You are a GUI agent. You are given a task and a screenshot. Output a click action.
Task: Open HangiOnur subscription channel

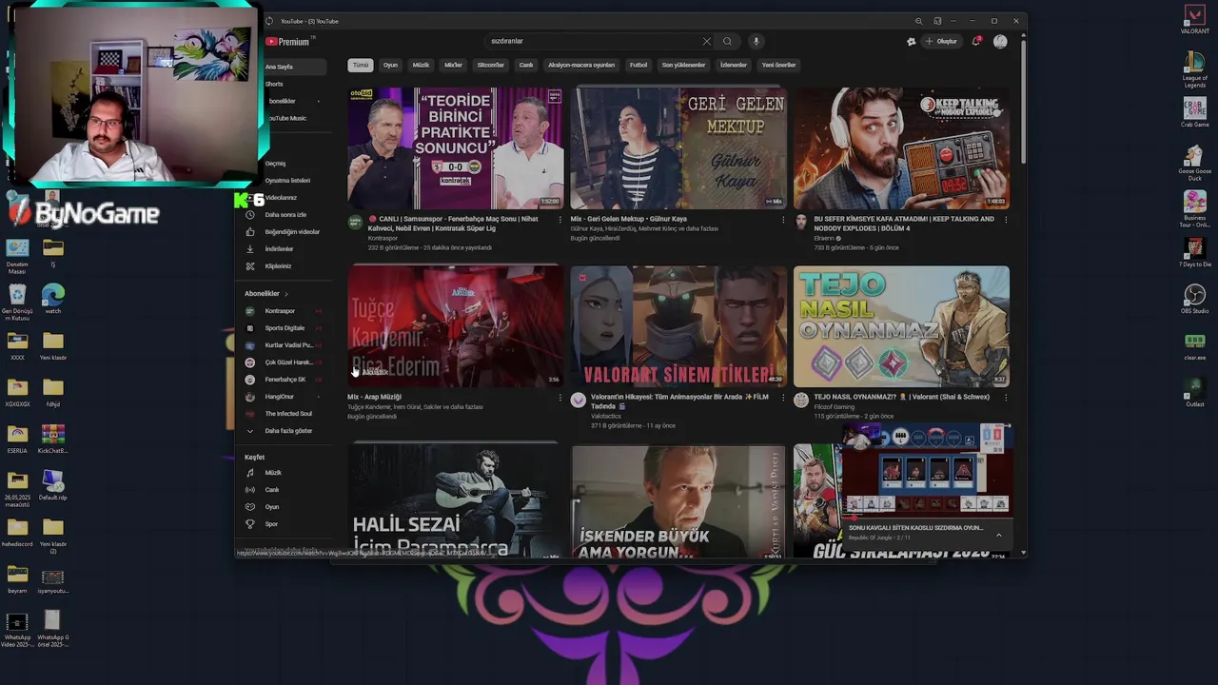coord(284,397)
